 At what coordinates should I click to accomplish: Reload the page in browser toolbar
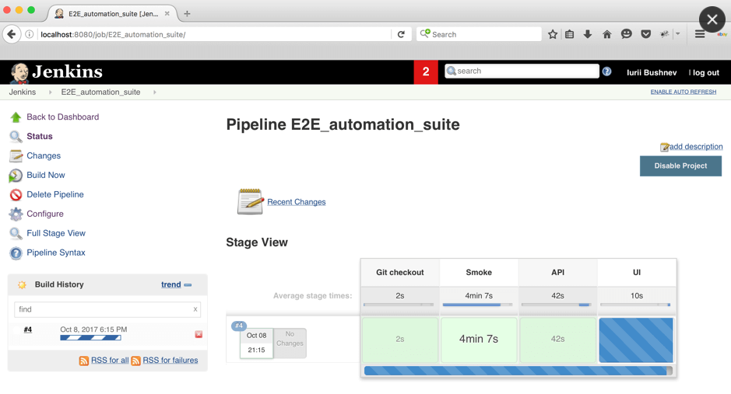coord(401,34)
